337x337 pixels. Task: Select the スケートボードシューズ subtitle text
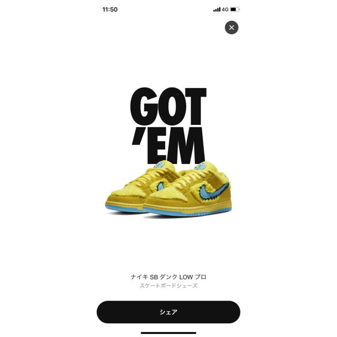click(168, 285)
